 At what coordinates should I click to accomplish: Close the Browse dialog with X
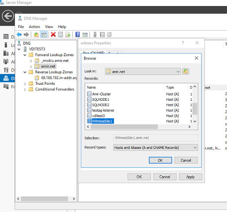point(197,58)
